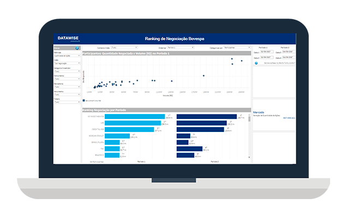The height and width of the screenshot is (216, 347).
Task: Open the Visão dropdown in filters
Action: (x=67, y=63)
